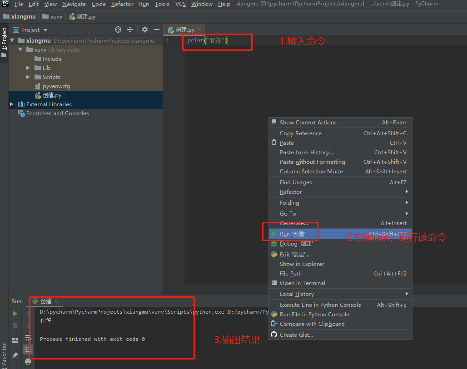Open the Folding submenu arrow

407,202
